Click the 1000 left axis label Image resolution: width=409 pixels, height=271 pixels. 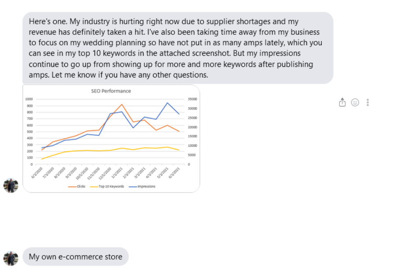29,99
